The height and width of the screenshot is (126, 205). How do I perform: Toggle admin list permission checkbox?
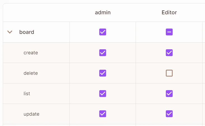tap(103, 94)
